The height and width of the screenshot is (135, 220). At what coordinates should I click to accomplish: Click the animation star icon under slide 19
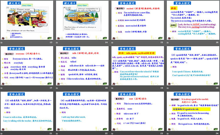pos(113,88)
